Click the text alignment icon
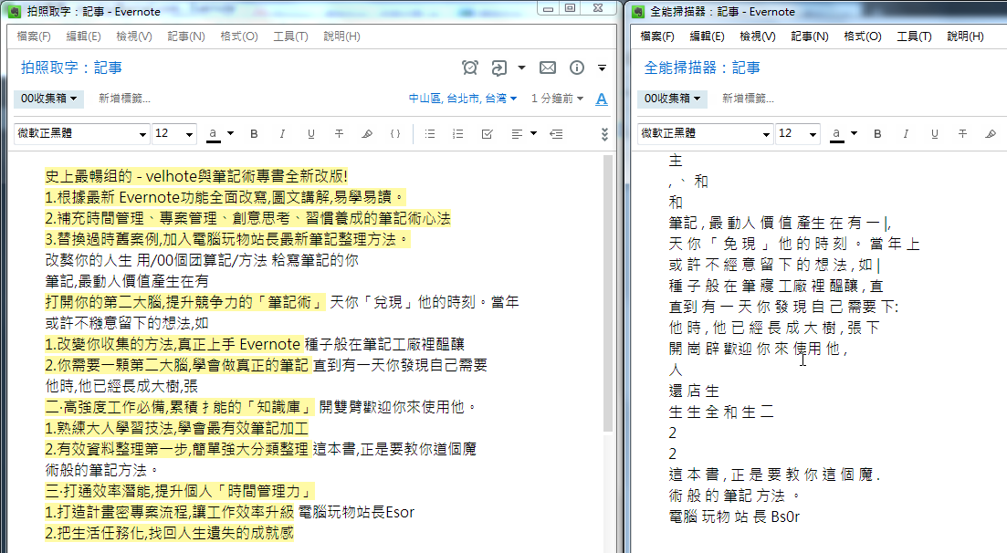 click(517, 133)
